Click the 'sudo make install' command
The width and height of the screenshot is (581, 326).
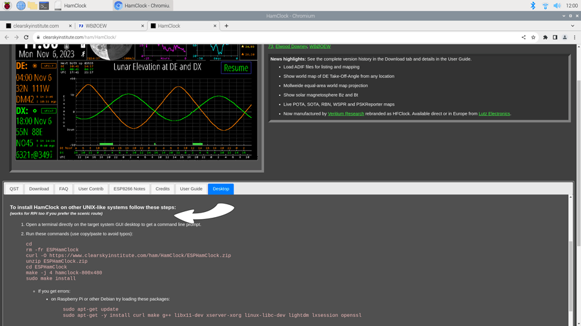[x=51, y=278]
